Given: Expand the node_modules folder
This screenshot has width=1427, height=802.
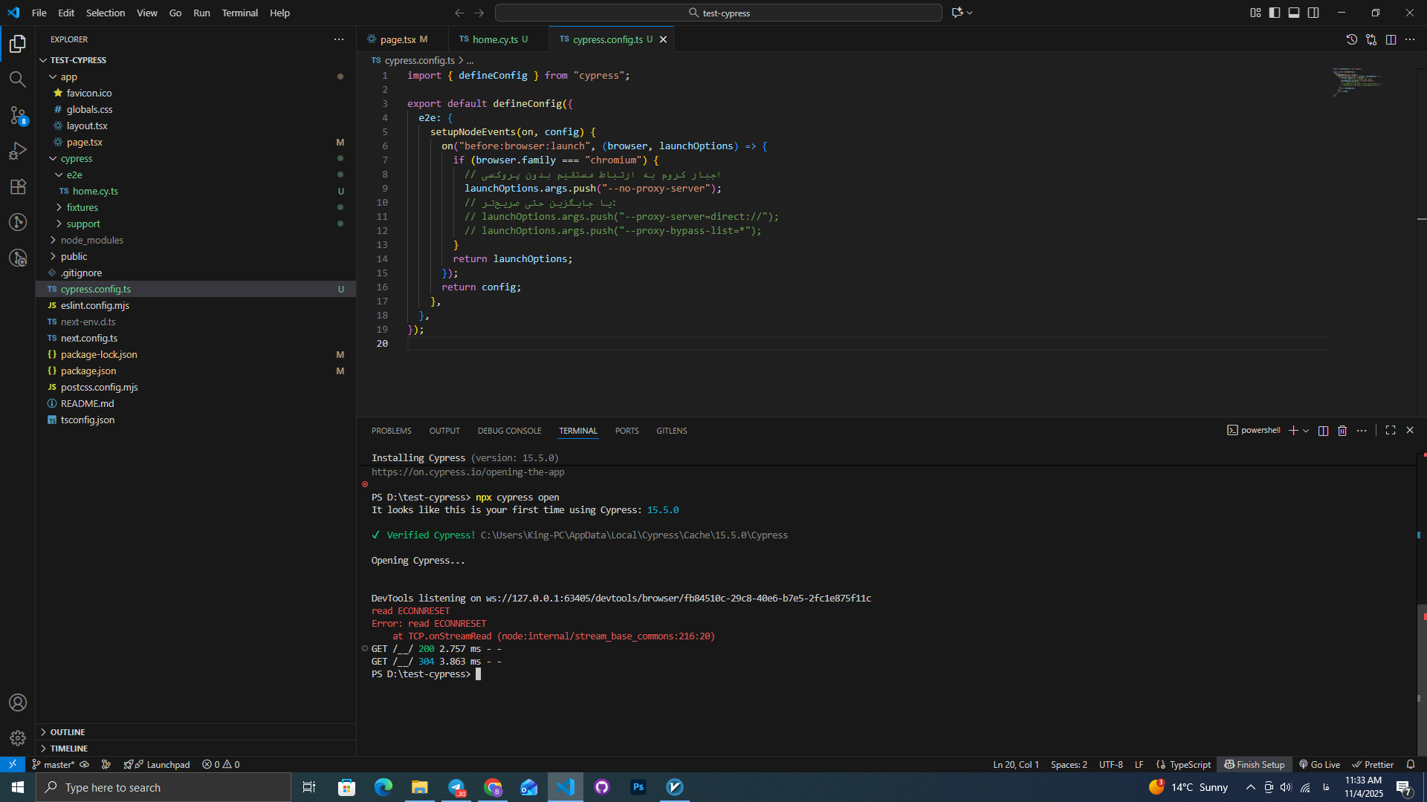Looking at the screenshot, I should (91, 240).
